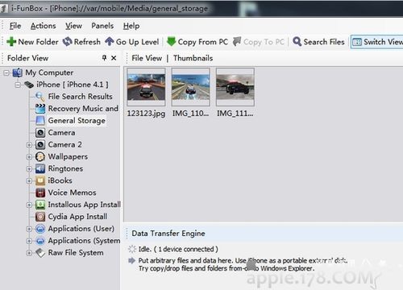Click the green Copy From PC icon
Viewport: 403px width, 290px height.
click(171, 42)
